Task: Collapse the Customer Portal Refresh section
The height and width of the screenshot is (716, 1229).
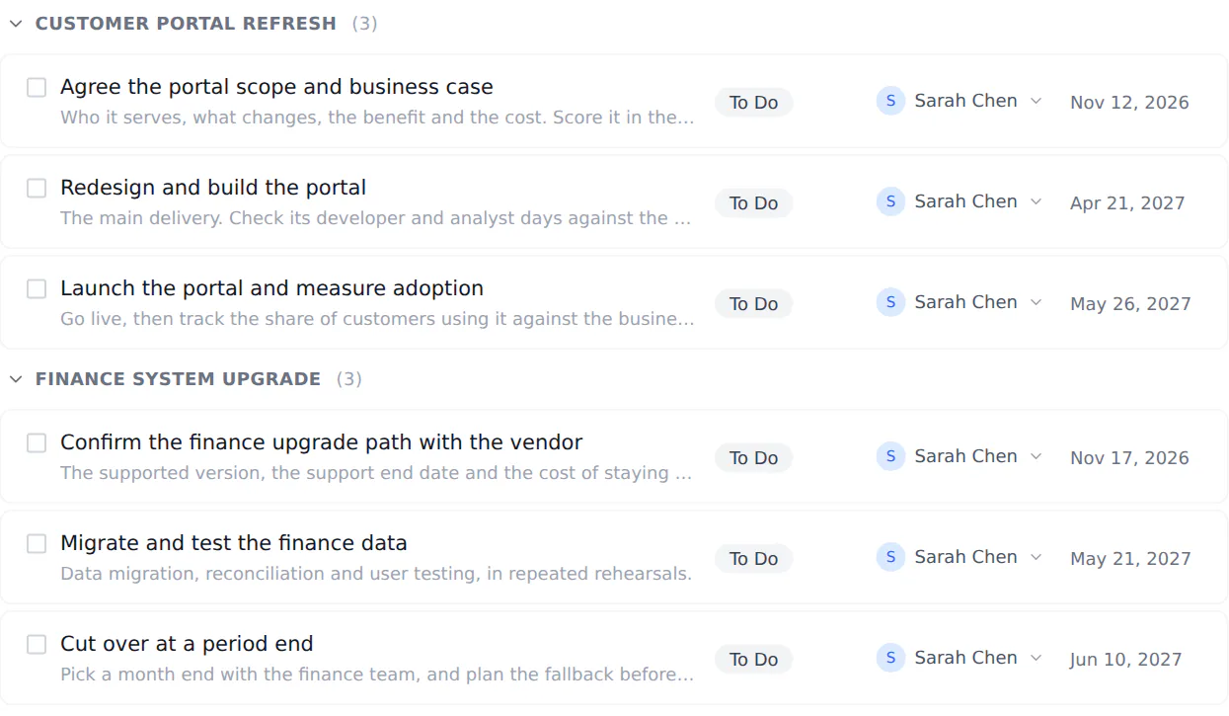Action: pyautogui.click(x=16, y=24)
